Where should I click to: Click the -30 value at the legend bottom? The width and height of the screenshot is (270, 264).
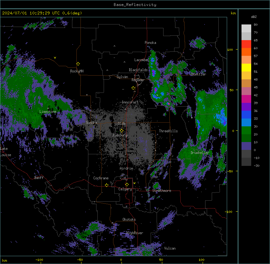[x=257, y=166]
